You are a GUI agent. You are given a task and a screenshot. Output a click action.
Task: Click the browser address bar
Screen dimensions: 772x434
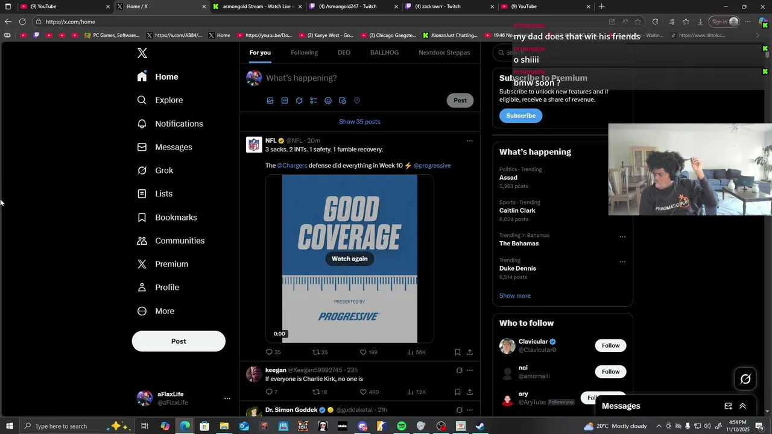(x=320, y=22)
